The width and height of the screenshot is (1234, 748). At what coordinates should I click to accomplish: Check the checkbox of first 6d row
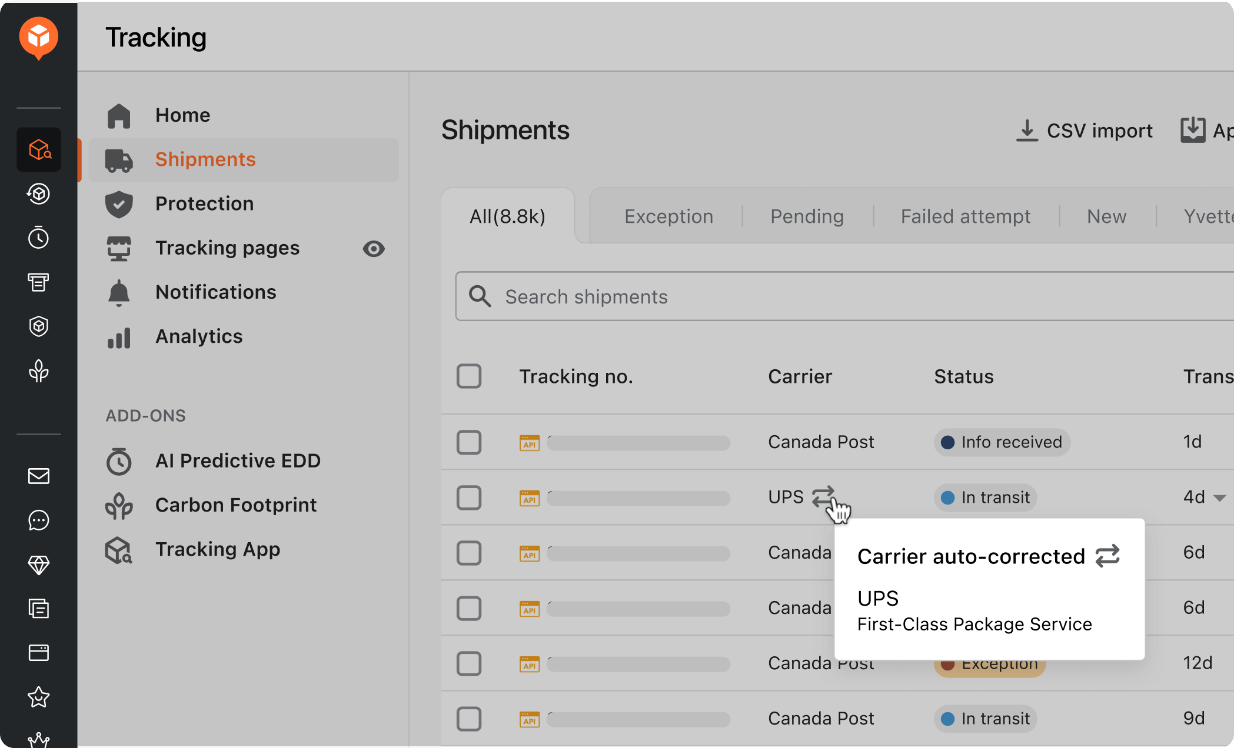[x=469, y=553]
